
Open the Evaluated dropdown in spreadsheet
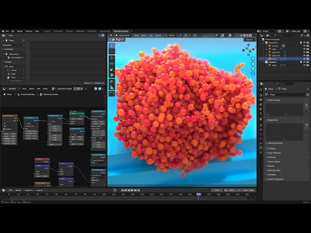pyautogui.click(x=14, y=45)
